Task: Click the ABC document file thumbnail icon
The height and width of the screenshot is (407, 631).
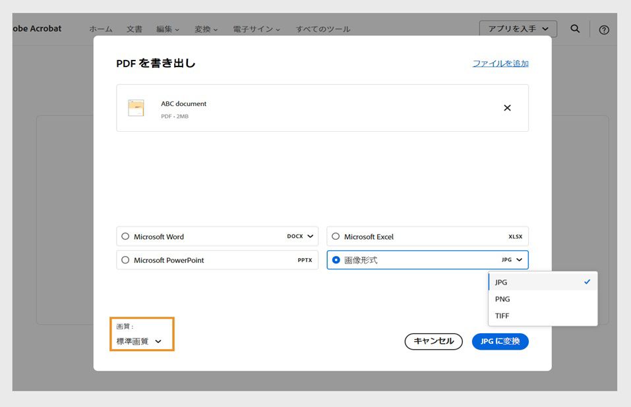Action: coord(136,107)
